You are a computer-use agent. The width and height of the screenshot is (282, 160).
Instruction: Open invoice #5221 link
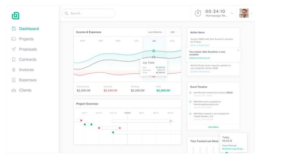(229, 93)
